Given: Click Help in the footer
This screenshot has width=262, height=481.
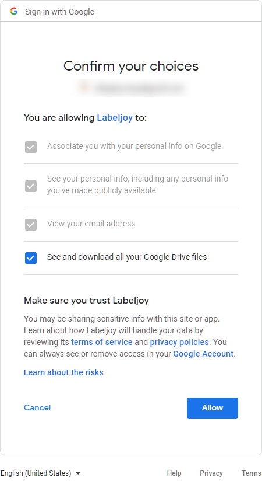Looking at the screenshot, I should point(174,473).
